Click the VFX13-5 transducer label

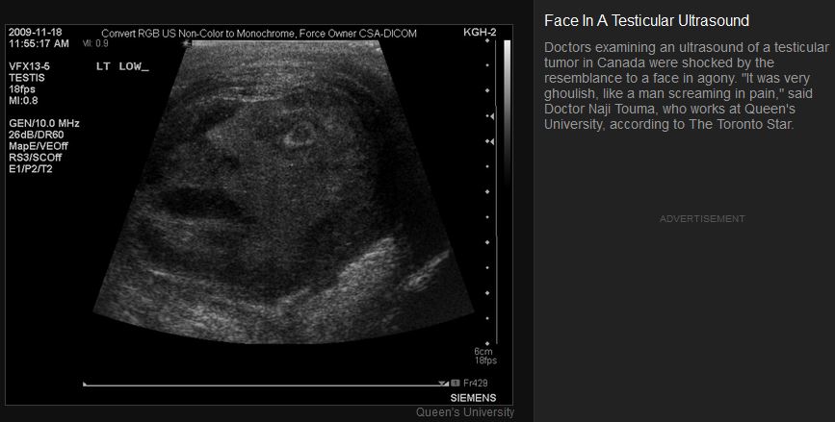[x=28, y=67]
